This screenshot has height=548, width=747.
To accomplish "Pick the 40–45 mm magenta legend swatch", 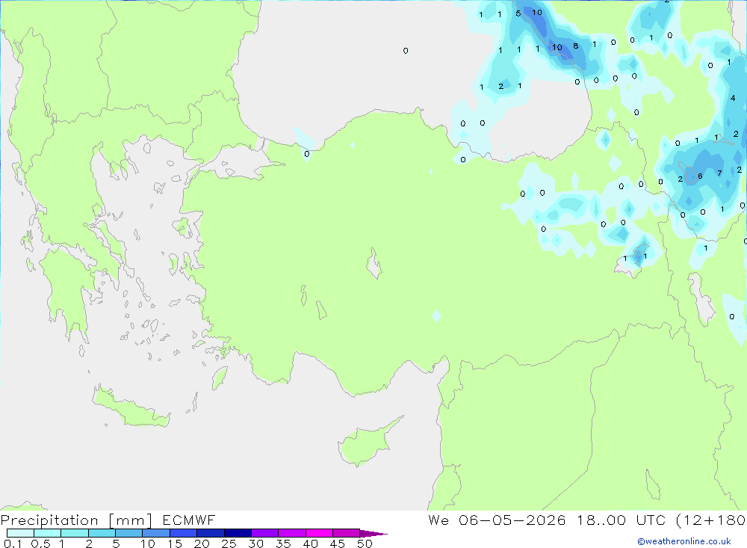I will click(319, 533).
